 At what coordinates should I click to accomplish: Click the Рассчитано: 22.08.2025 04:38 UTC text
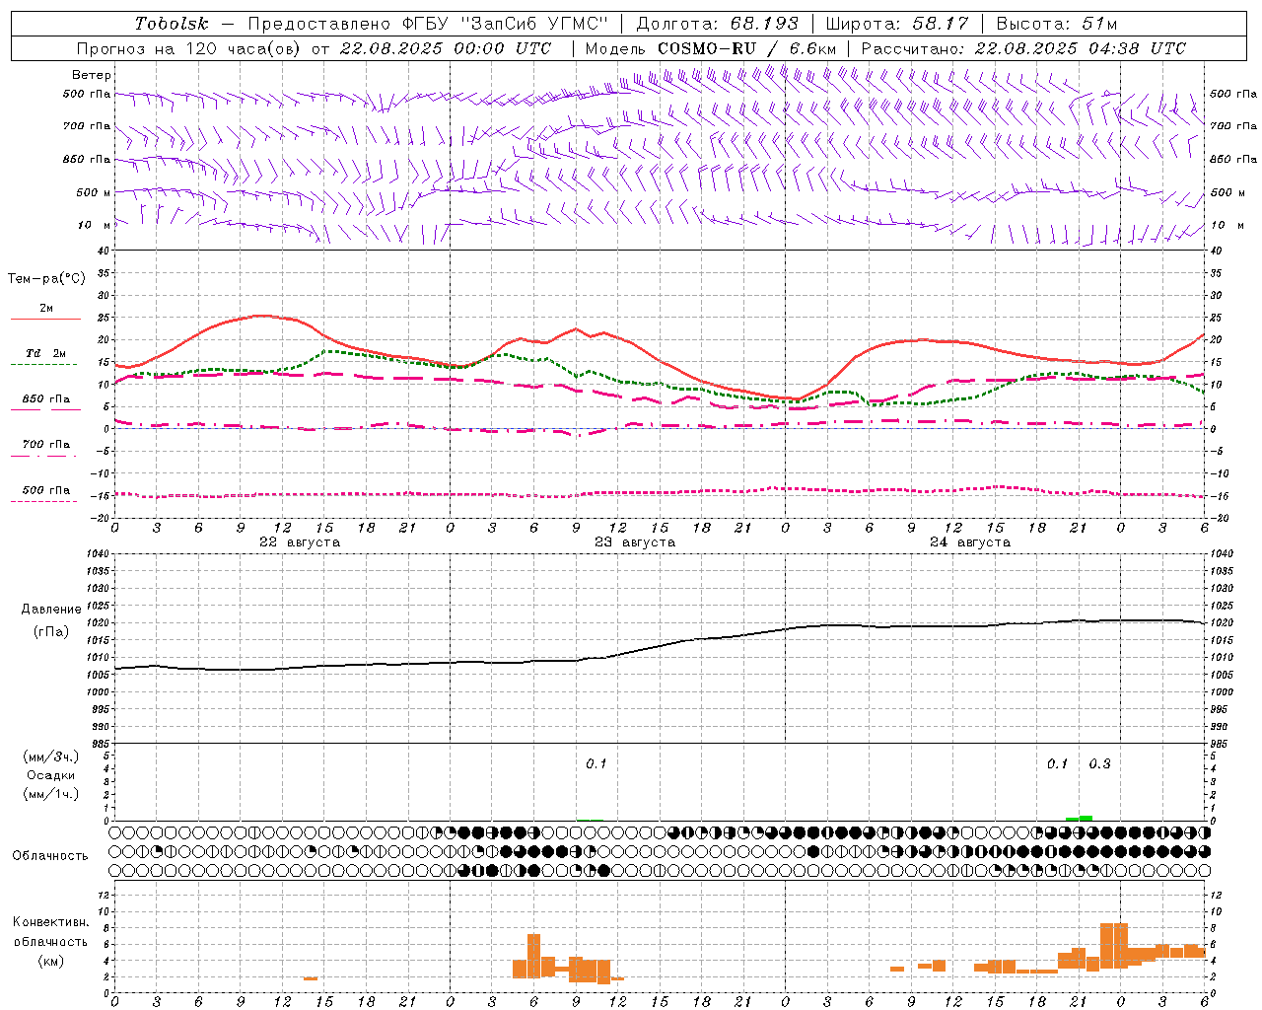1023,48
